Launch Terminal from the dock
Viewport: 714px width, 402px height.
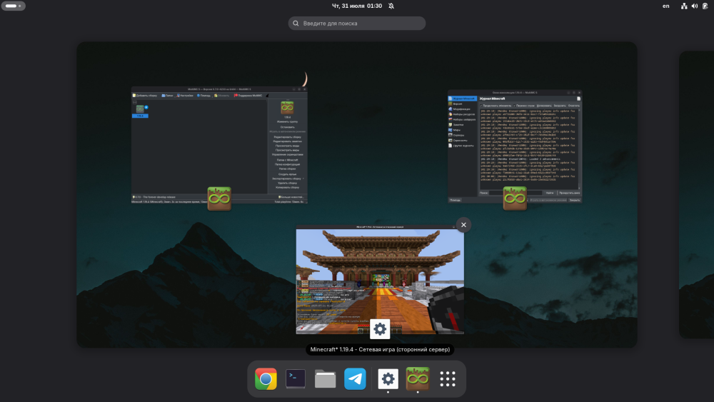(x=296, y=378)
